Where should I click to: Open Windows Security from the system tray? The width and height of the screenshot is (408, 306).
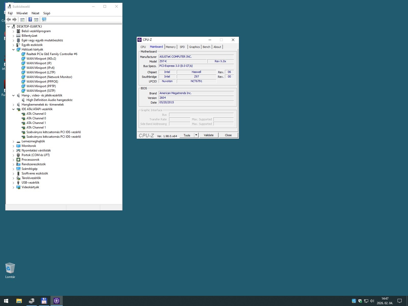(x=360, y=301)
